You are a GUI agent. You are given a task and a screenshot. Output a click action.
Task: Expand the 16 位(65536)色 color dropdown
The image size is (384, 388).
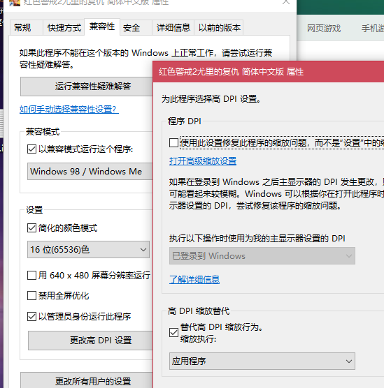coord(88,249)
